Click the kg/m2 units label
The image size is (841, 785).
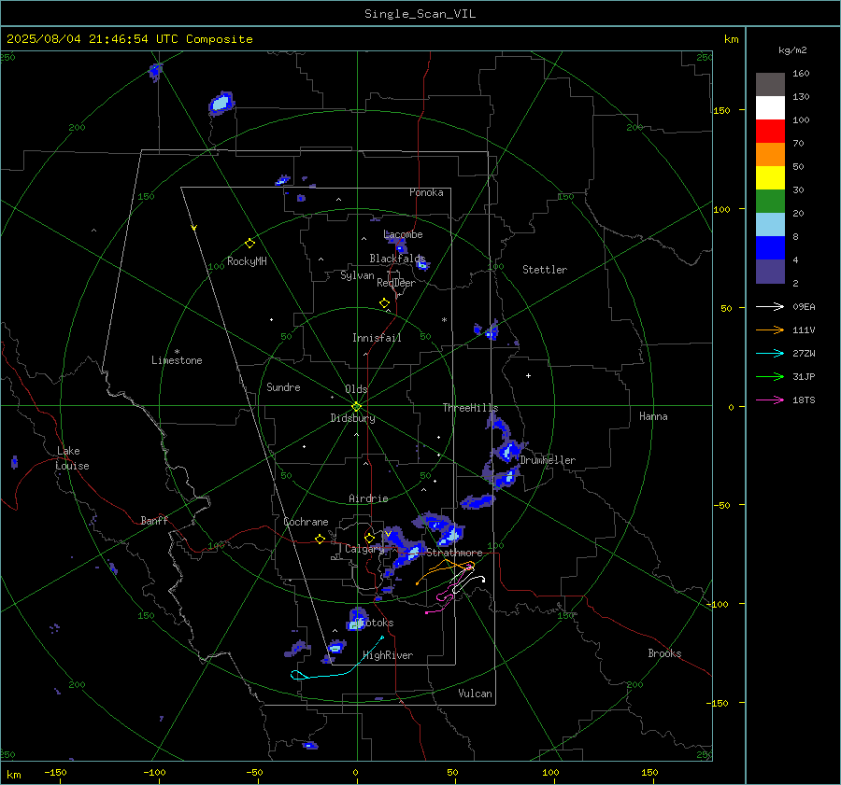click(x=792, y=50)
